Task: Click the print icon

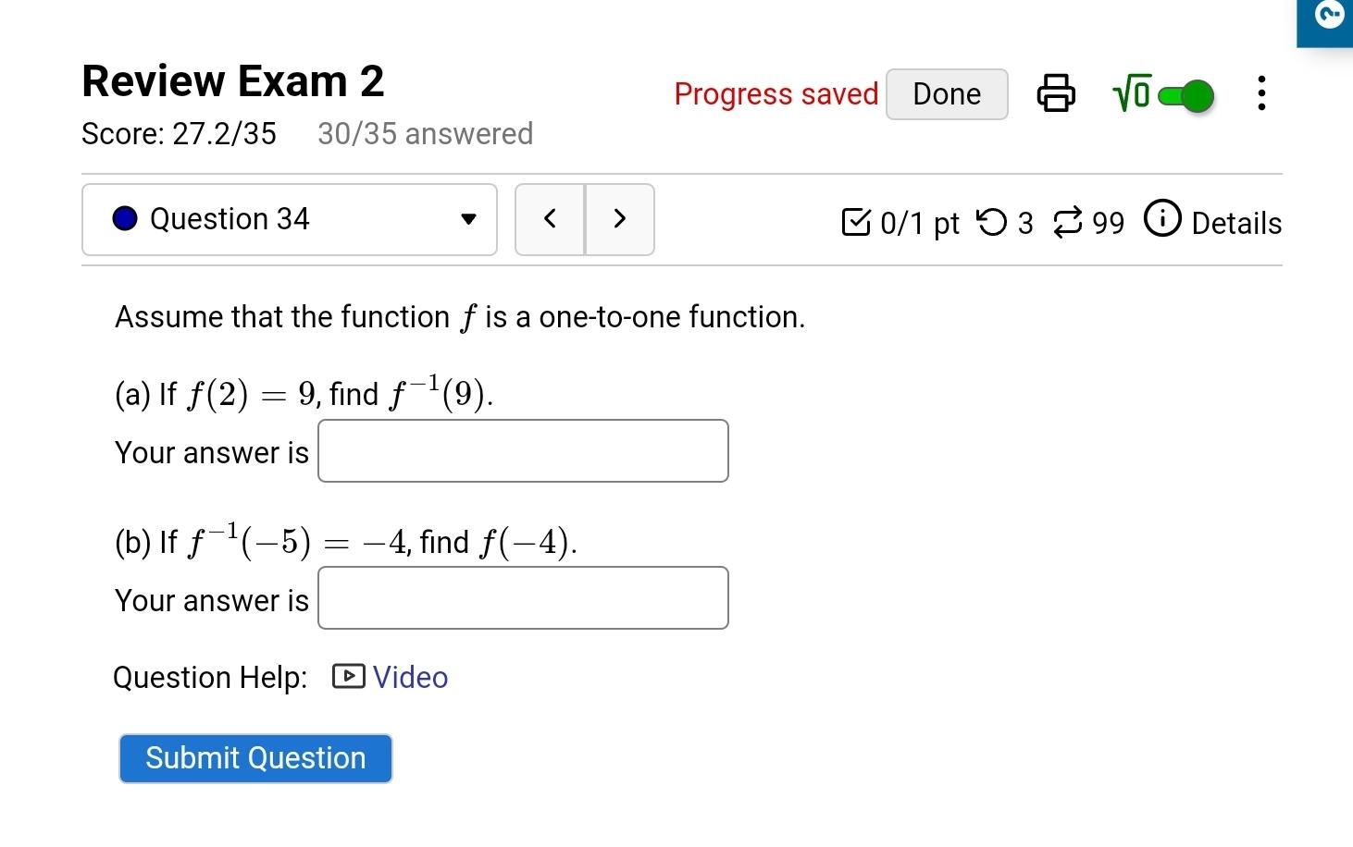Action: pos(1056,93)
